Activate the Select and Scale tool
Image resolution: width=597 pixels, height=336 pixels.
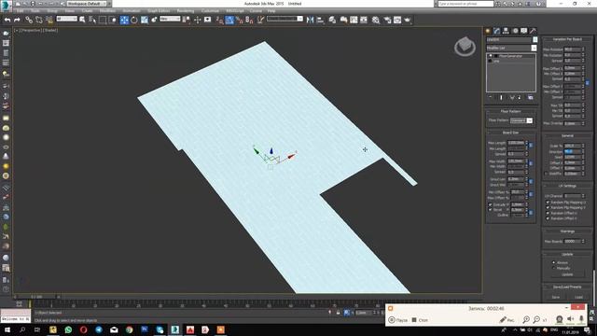pyautogui.click(x=145, y=20)
